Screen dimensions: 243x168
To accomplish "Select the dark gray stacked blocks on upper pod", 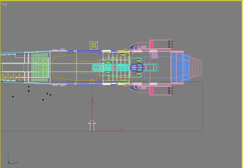I will coord(170,44).
